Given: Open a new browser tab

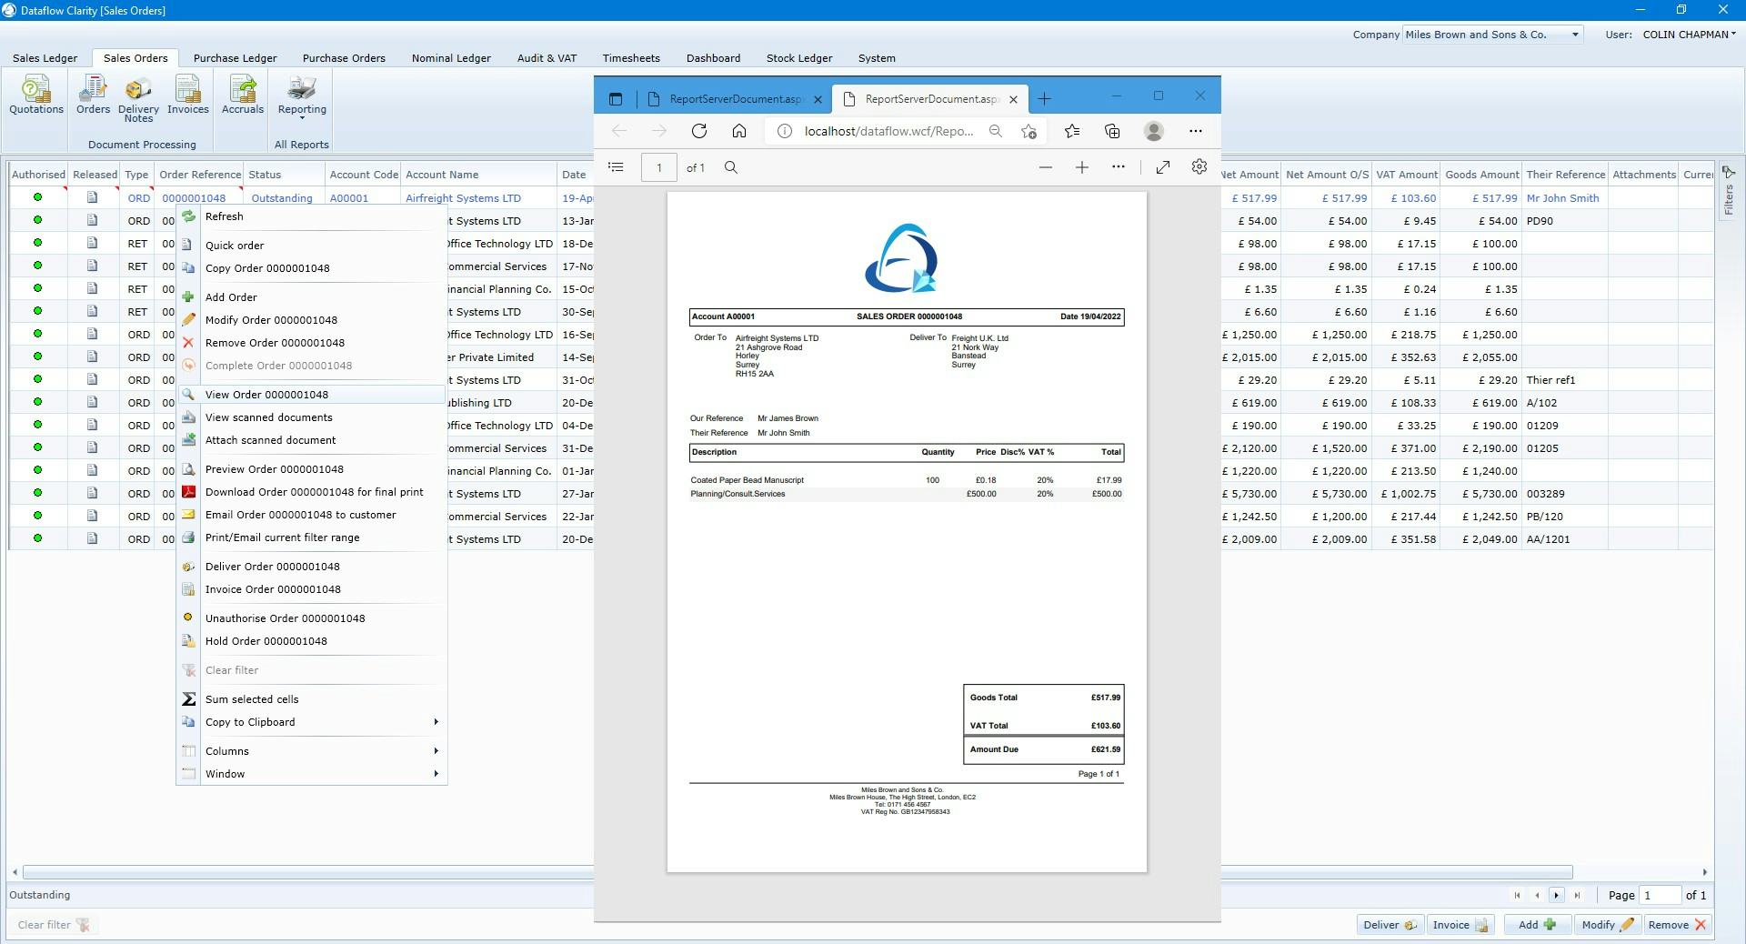Looking at the screenshot, I should [x=1044, y=99].
